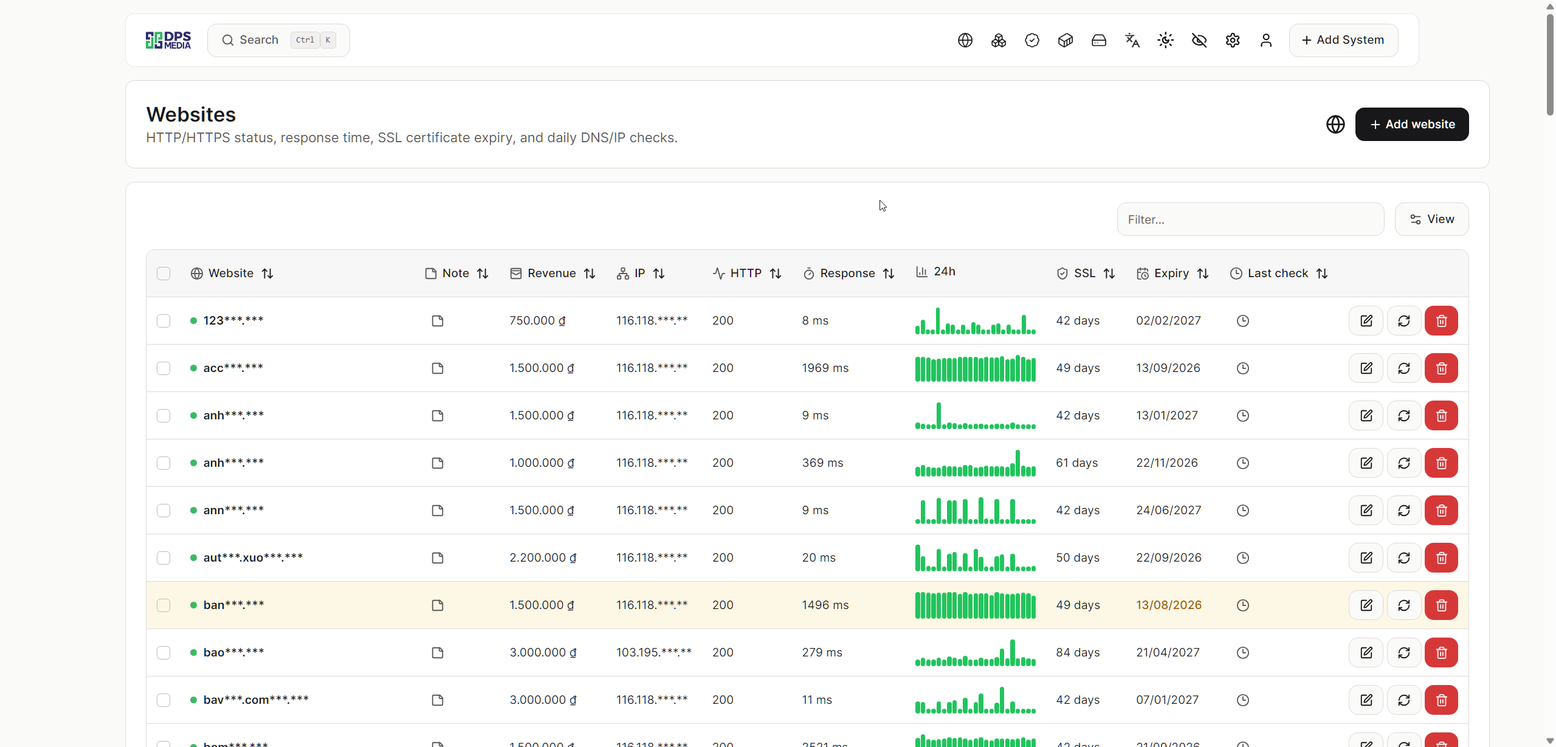Refresh check for ban***.*** website
Screen dimensions: 1556x747
[x=1404, y=605]
